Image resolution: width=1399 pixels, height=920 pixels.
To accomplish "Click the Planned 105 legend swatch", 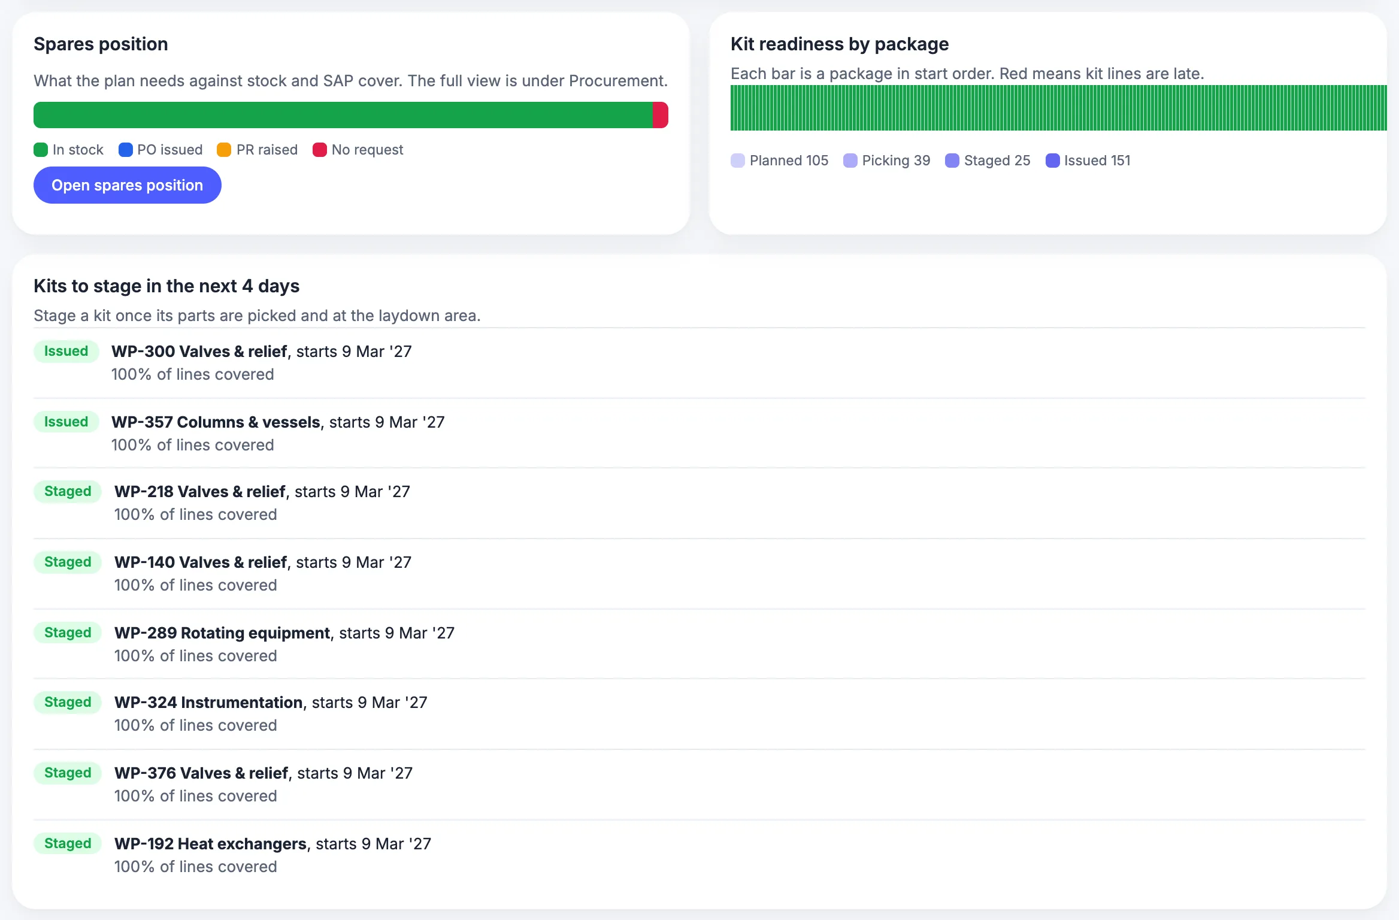I will tap(738, 161).
